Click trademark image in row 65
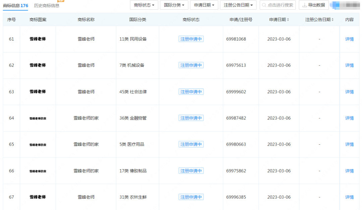Screen dimensions: 362x210 pos(38,145)
